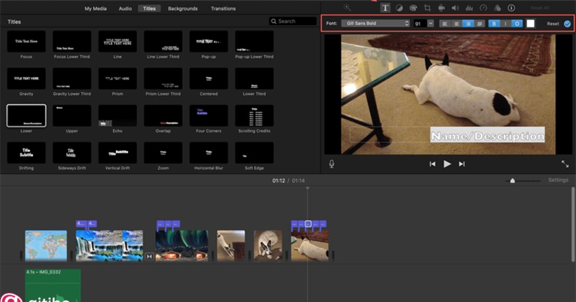Open the Clip Information panel
The height and width of the screenshot is (302, 576).
[511, 8]
